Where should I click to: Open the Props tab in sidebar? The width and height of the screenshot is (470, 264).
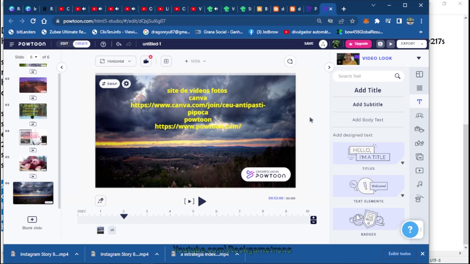coord(419,129)
